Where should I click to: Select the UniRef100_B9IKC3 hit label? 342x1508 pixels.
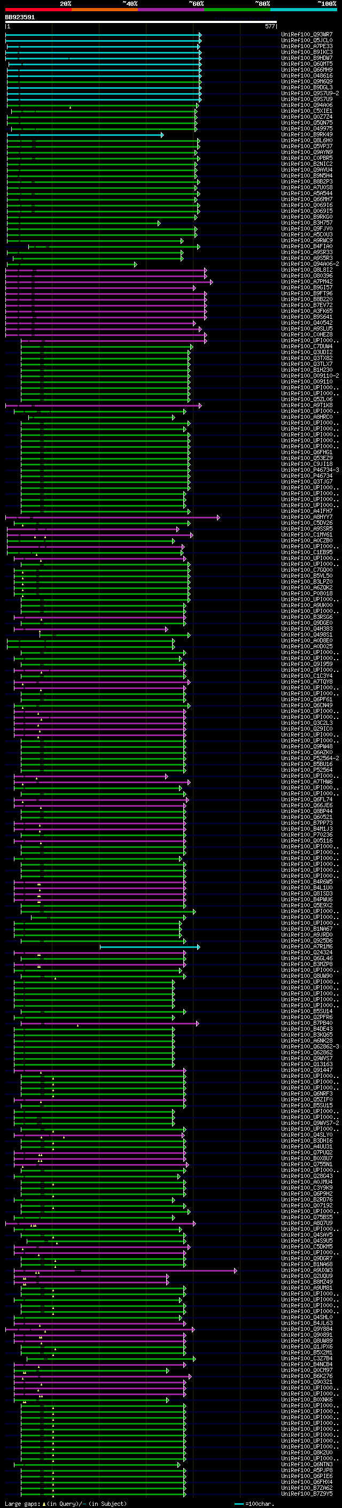coord(307,52)
